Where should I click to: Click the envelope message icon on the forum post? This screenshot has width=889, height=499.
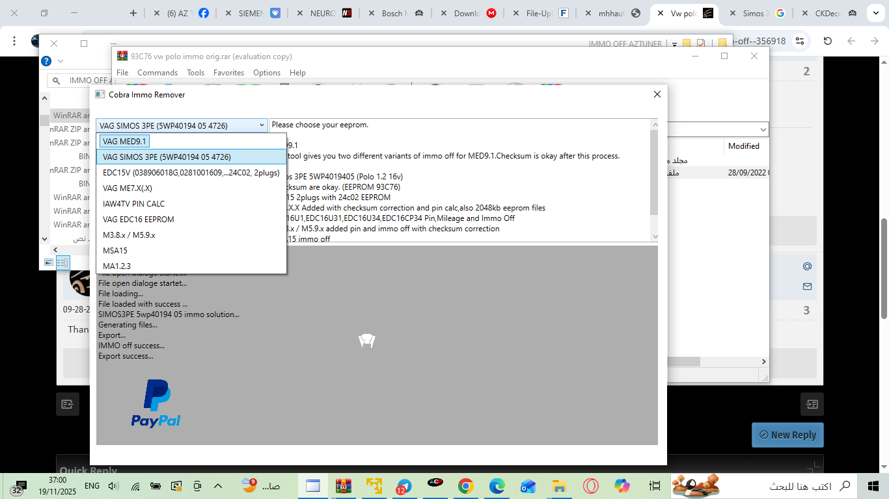click(x=807, y=287)
